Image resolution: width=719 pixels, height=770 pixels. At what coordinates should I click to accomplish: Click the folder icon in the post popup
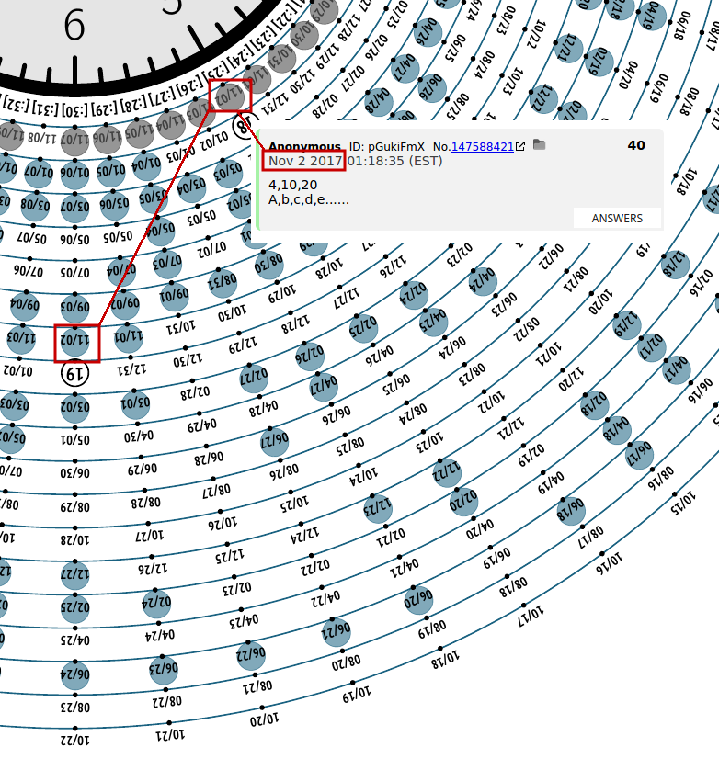pos(539,144)
